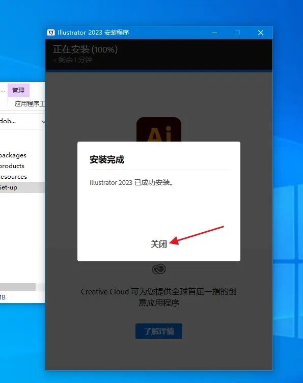Viewport: 303px width, 383px height.
Task: Click the 了解详情 button
Action: click(159, 331)
